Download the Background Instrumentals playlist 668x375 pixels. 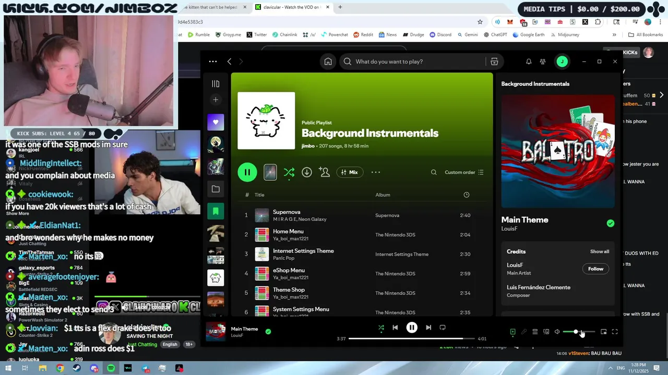pyautogui.click(x=307, y=172)
